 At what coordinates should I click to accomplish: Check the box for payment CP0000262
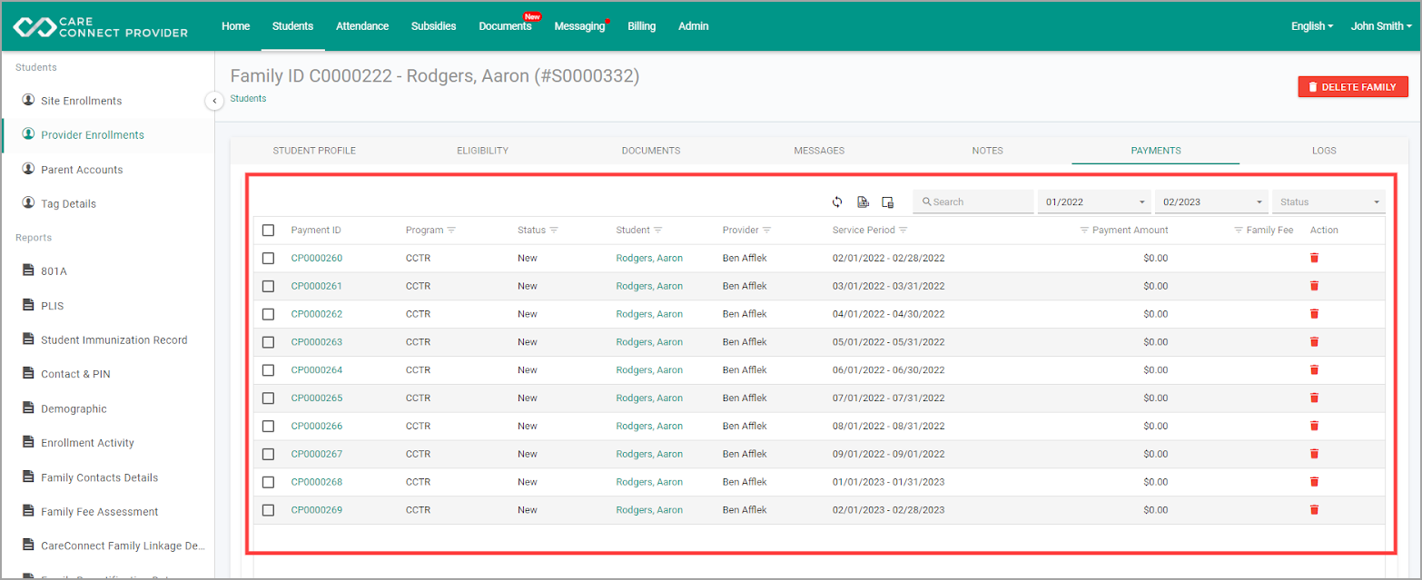[268, 314]
